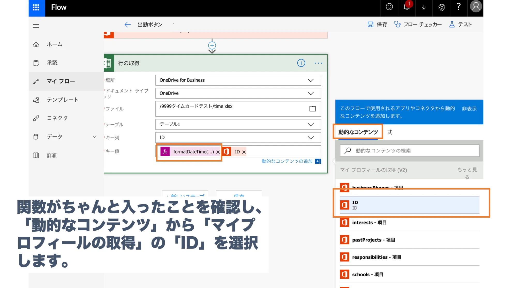Click 非表示 to hide the panel
The image size is (512, 288).
[469, 109]
